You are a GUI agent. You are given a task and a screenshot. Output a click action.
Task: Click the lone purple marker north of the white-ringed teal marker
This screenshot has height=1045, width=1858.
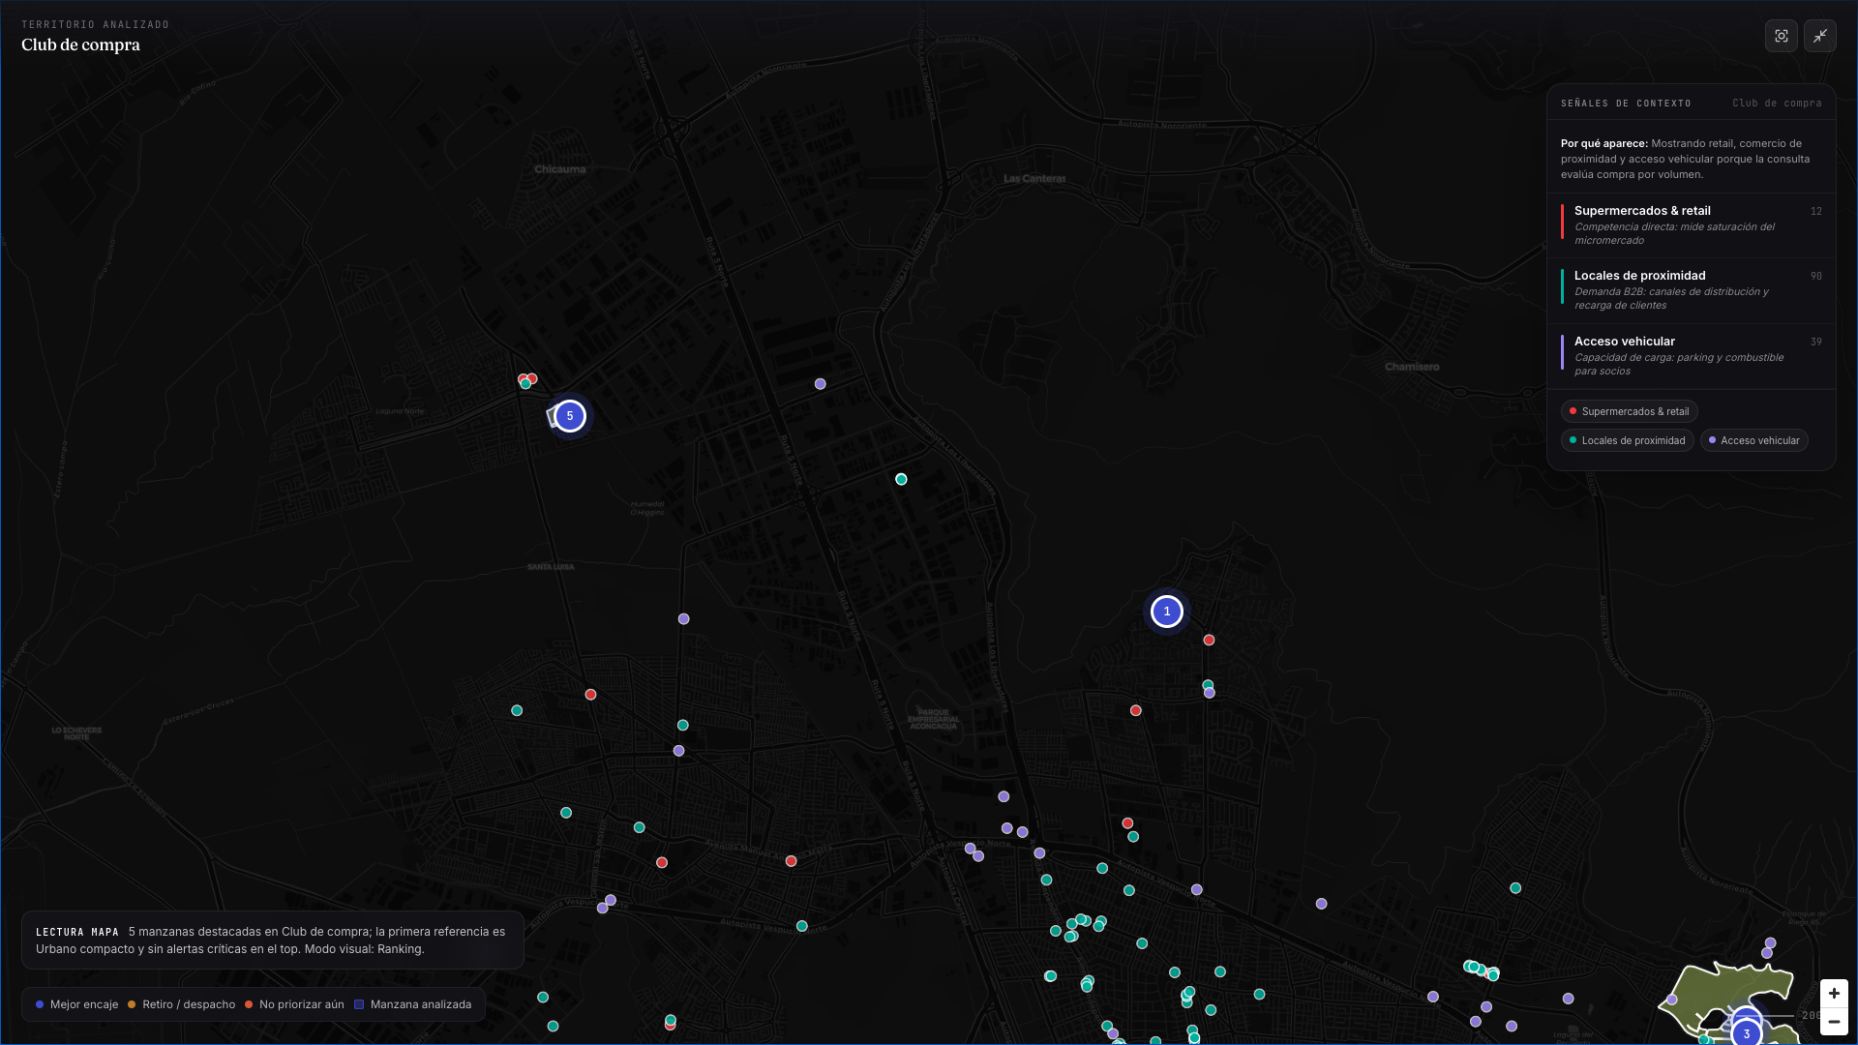point(820,384)
